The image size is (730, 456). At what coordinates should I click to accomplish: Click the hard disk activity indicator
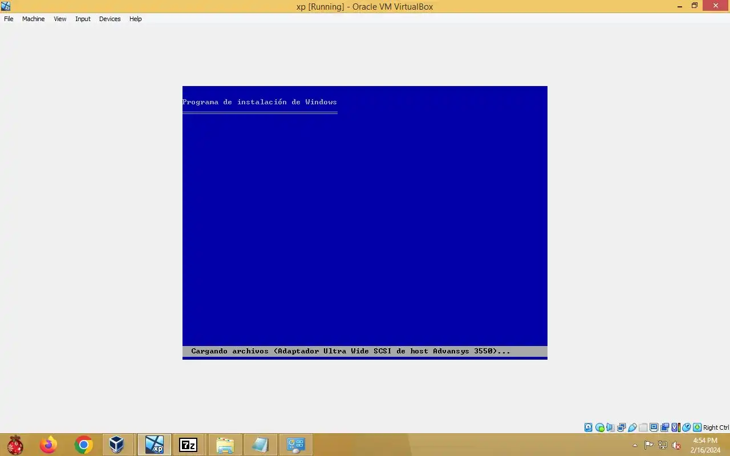589,427
